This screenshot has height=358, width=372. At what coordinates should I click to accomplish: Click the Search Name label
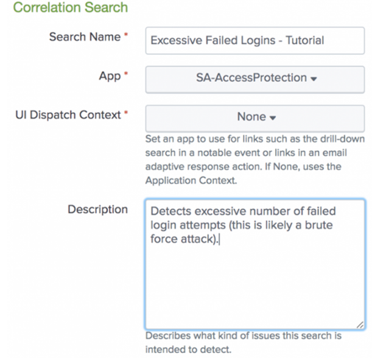[85, 37]
